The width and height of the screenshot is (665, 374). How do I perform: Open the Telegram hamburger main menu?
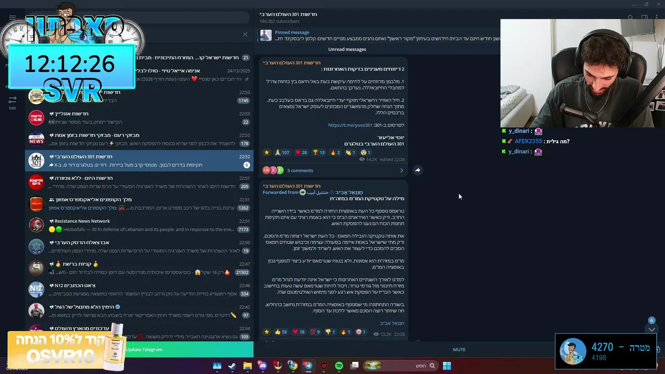[12, 17]
